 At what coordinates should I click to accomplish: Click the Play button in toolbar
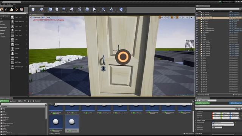coord(94,10)
